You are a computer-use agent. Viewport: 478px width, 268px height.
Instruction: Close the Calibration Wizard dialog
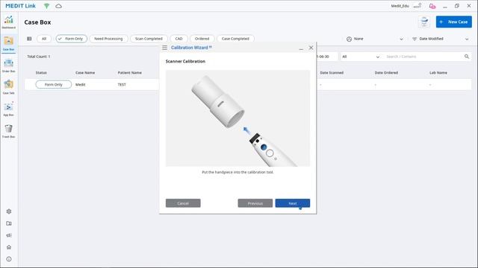(x=311, y=48)
